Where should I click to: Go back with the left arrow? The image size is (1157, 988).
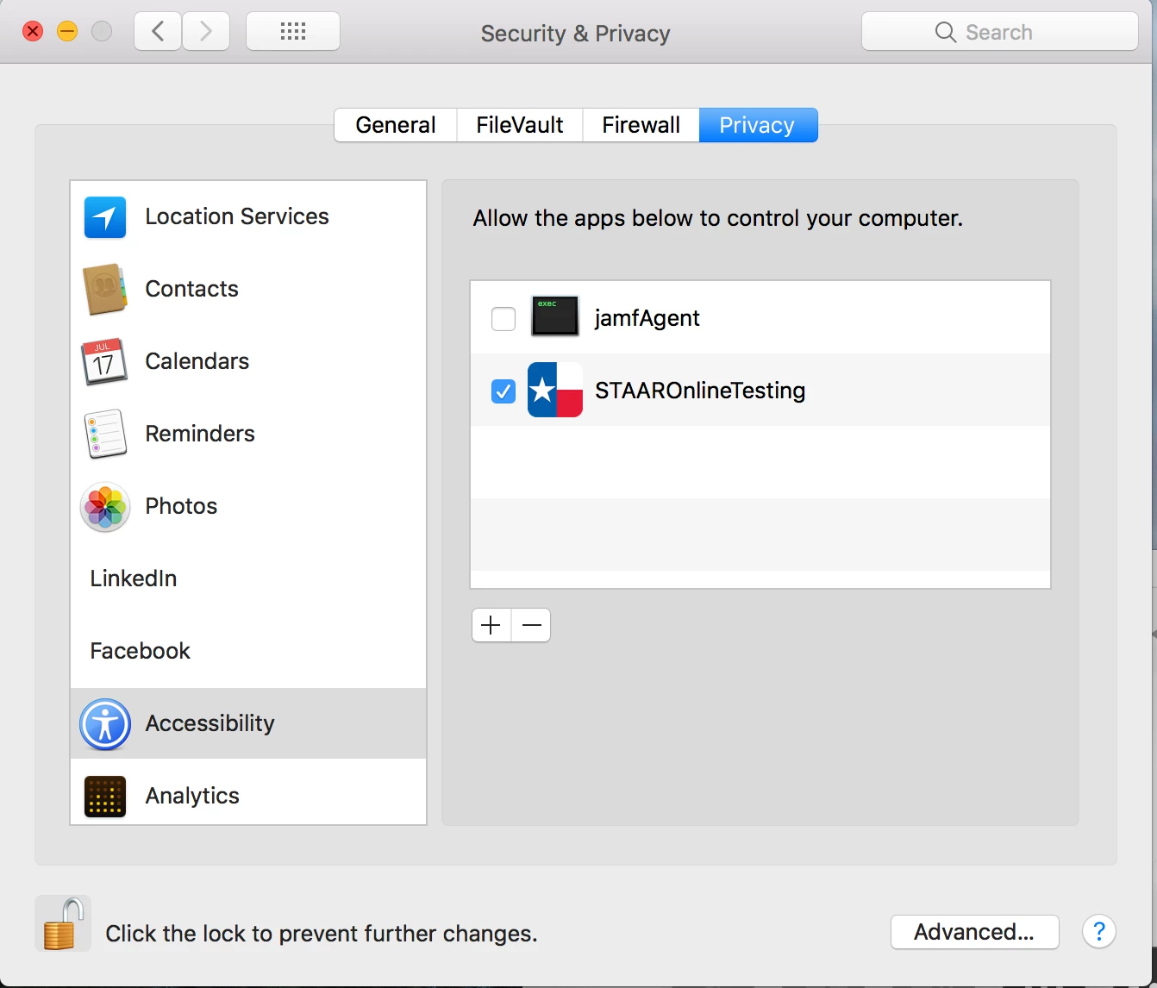(158, 32)
